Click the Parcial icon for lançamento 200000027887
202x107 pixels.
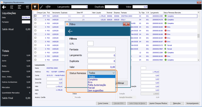point(166,49)
